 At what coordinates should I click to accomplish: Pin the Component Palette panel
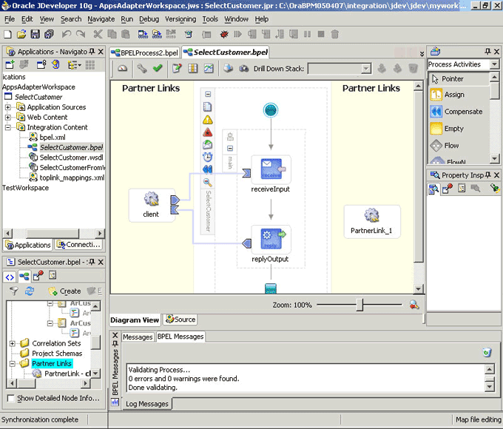487,51
